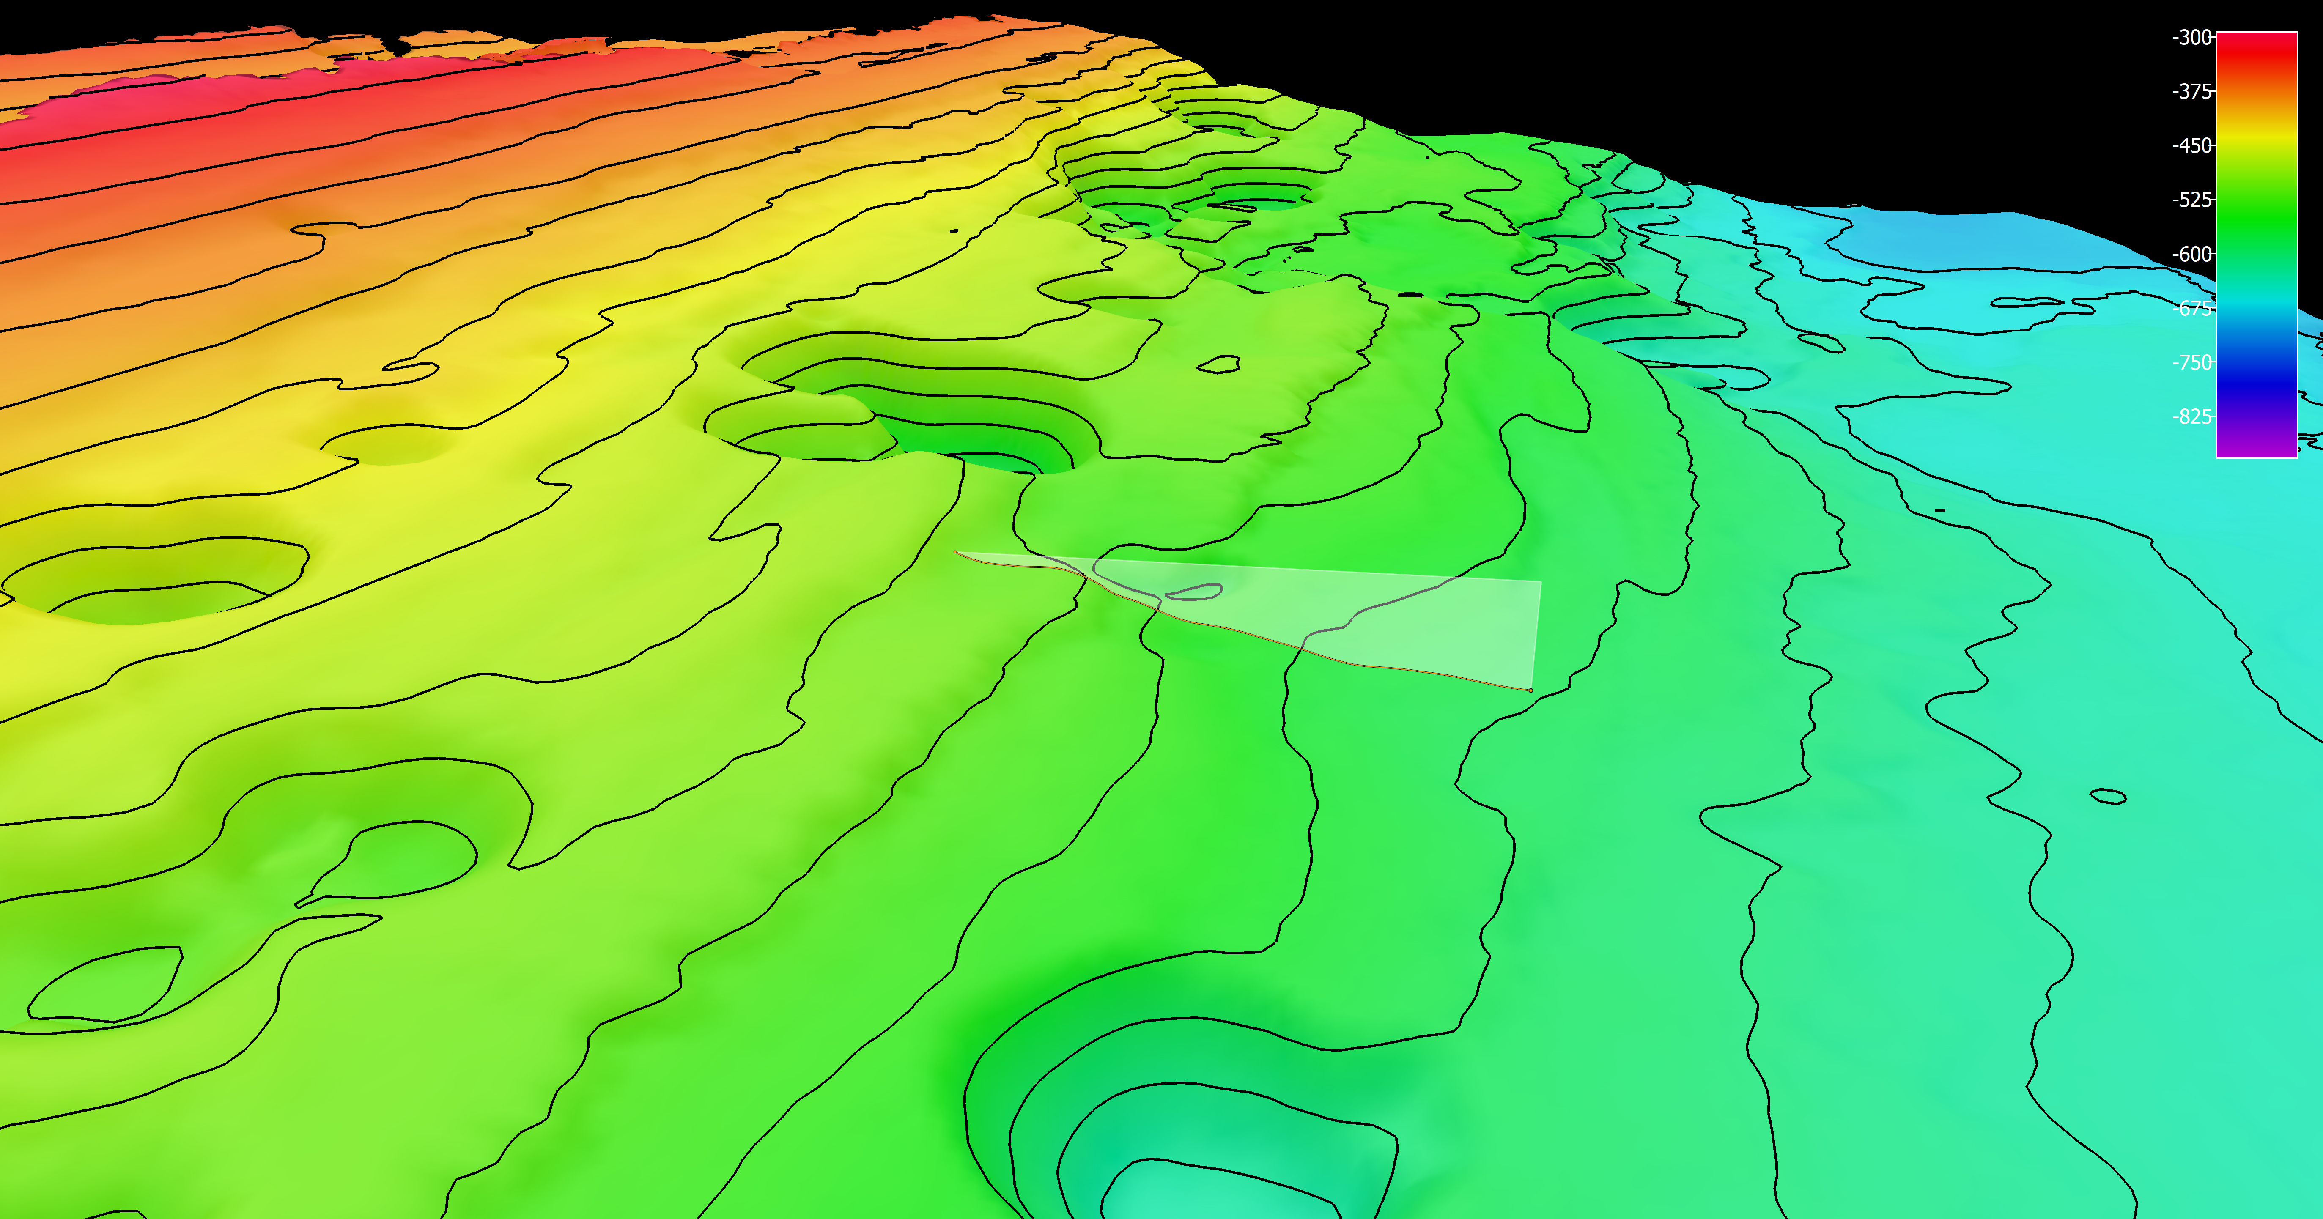Click the -525 legend label
The image size is (2323, 1219).
(2192, 199)
